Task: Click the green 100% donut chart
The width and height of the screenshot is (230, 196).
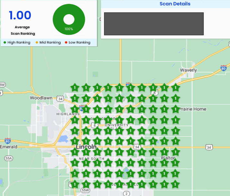Action: coord(69,19)
